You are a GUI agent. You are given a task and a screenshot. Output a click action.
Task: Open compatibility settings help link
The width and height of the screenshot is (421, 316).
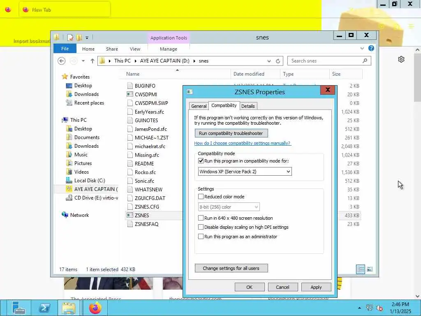pyautogui.click(x=242, y=143)
